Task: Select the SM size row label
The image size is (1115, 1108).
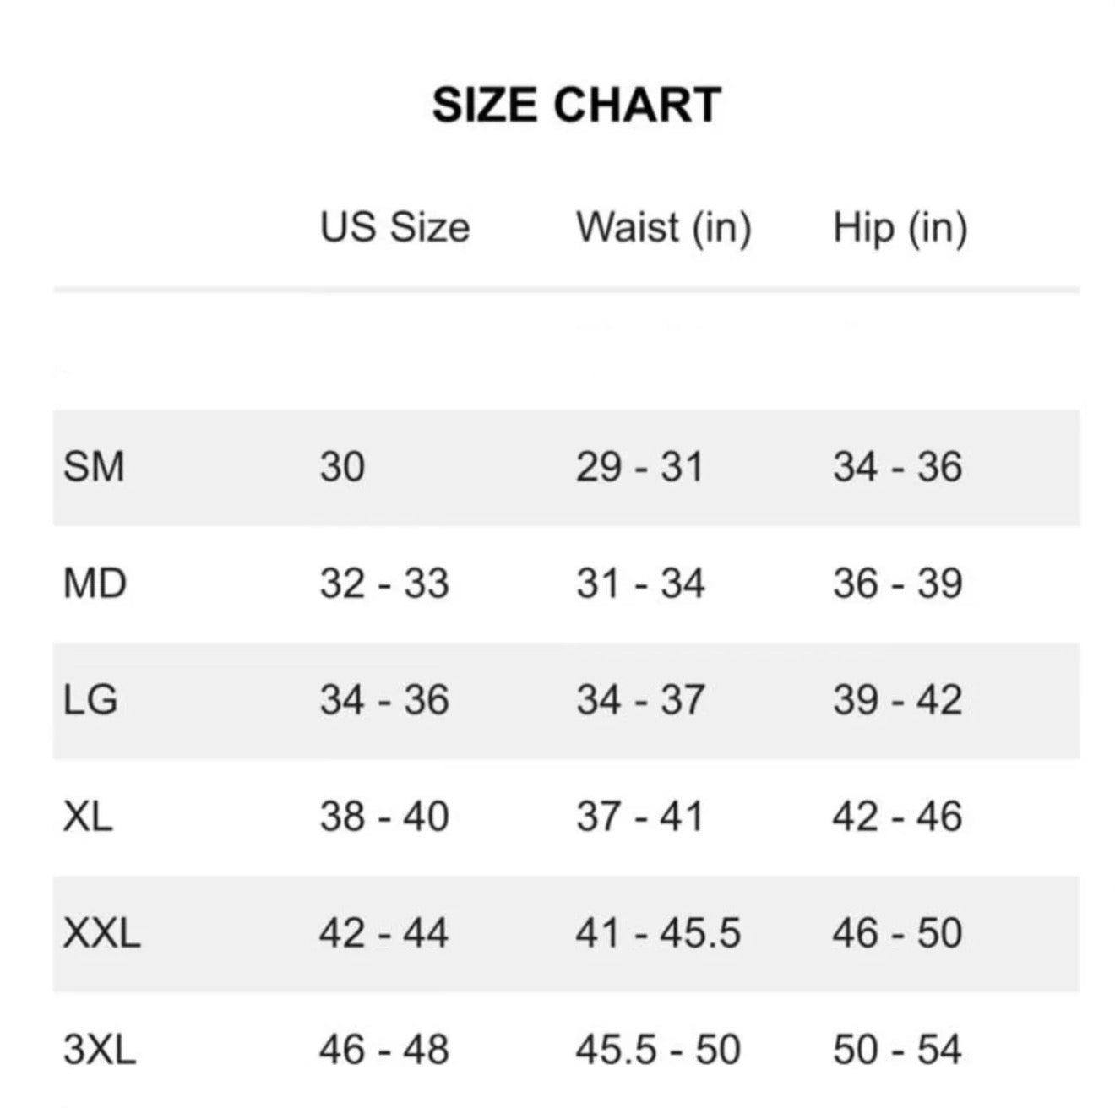Action: tap(94, 467)
